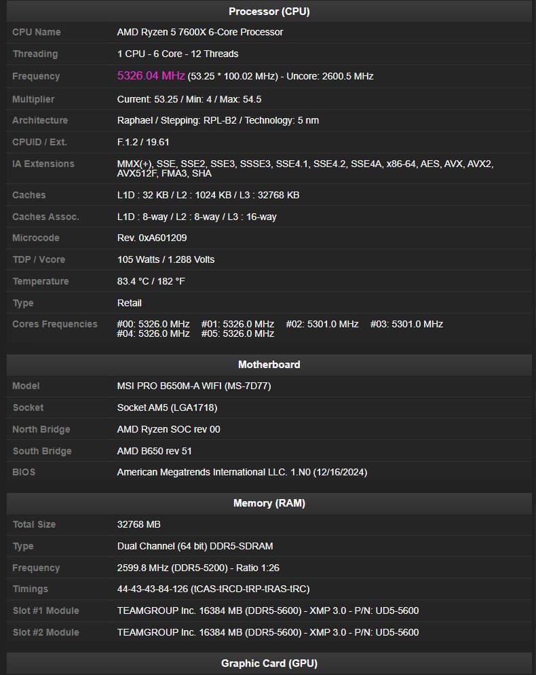This screenshot has width=536, height=675.
Task: Click the South Bridge row label
Action: 42,451
